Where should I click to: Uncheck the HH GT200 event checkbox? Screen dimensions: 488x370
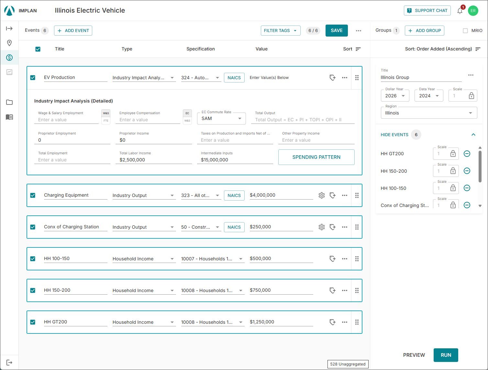[33, 322]
